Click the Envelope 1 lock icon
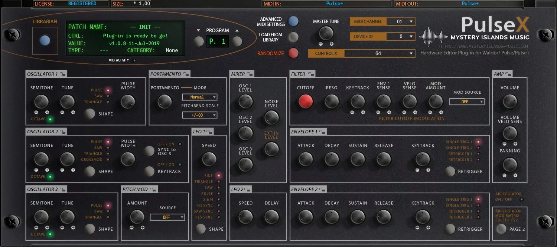The width and height of the screenshot is (557, 247). pos(322,131)
